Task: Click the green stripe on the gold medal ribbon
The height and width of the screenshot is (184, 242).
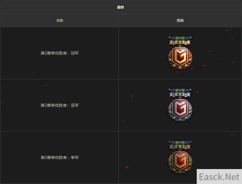Action: (x=180, y=38)
